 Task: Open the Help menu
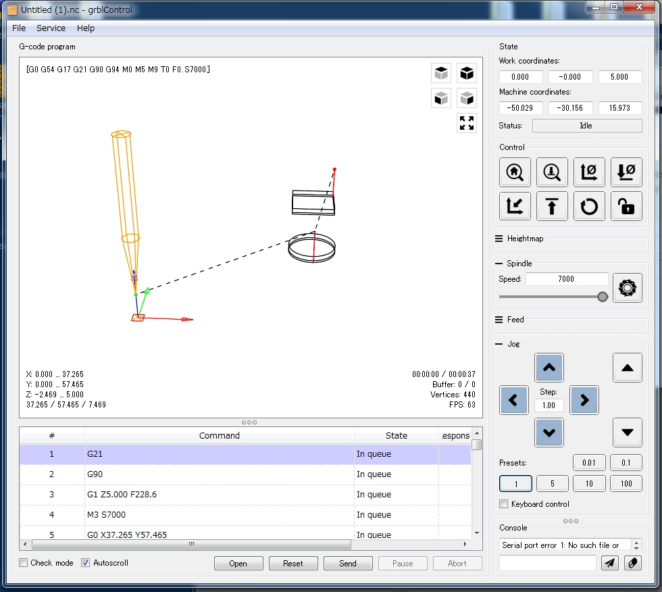[86, 28]
